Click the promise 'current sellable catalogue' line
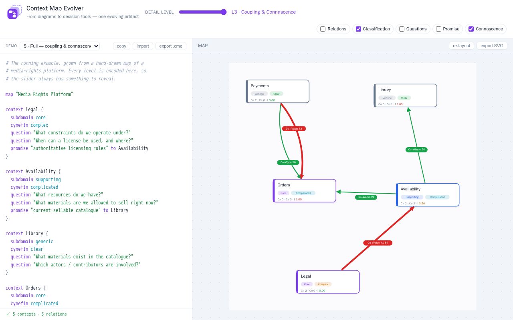Viewport: 513px width, 320px height. pos(70,210)
